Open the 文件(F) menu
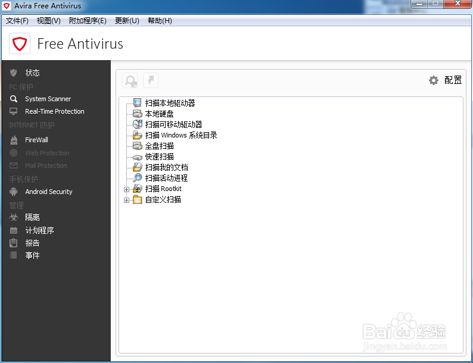 (17, 21)
